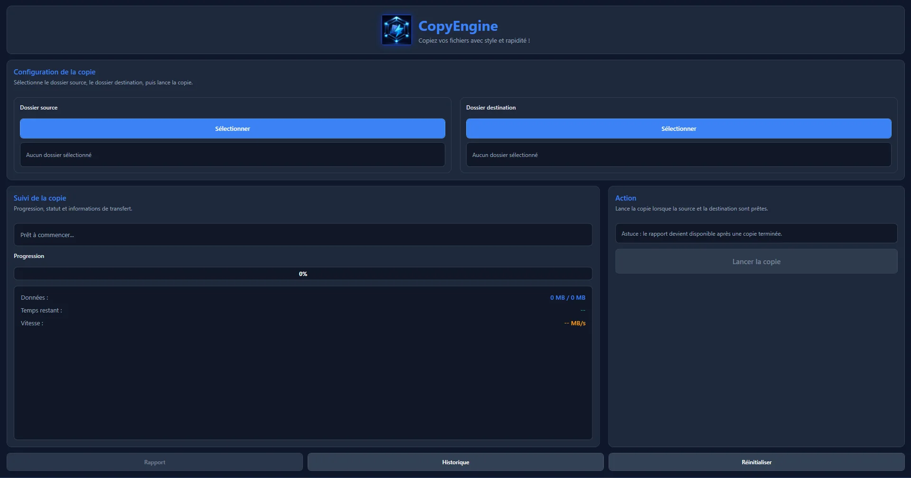Image resolution: width=911 pixels, height=478 pixels.
Task: Click the '-- MB/s' speed value
Action: [x=575, y=323]
